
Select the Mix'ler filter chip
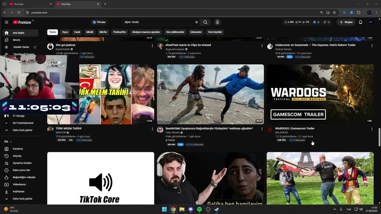tap(103, 32)
